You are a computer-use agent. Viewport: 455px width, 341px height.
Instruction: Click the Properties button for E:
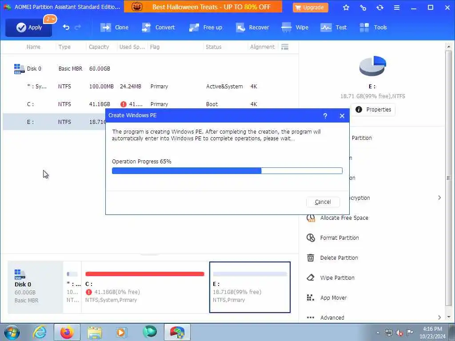click(373, 110)
